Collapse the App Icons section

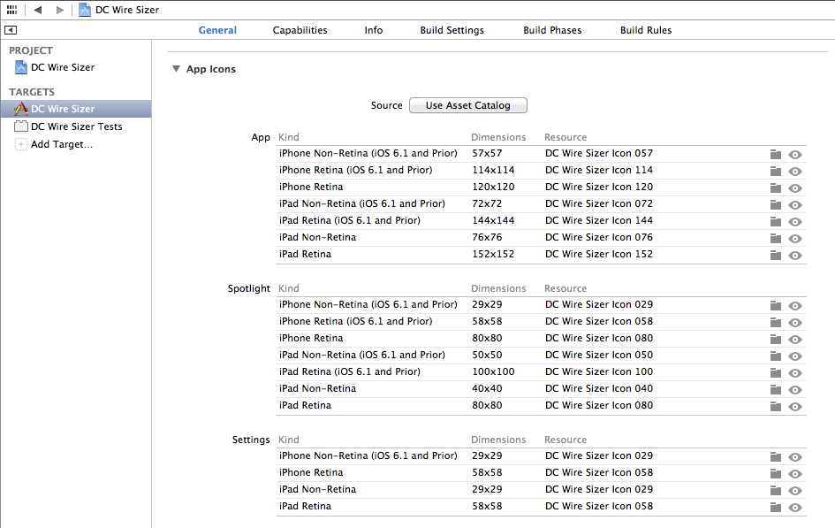tap(177, 69)
